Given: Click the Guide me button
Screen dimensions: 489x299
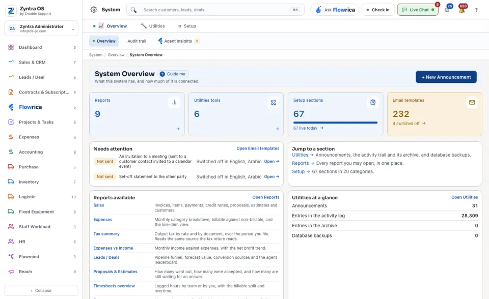Looking at the screenshot, I should click(x=173, y=74).
